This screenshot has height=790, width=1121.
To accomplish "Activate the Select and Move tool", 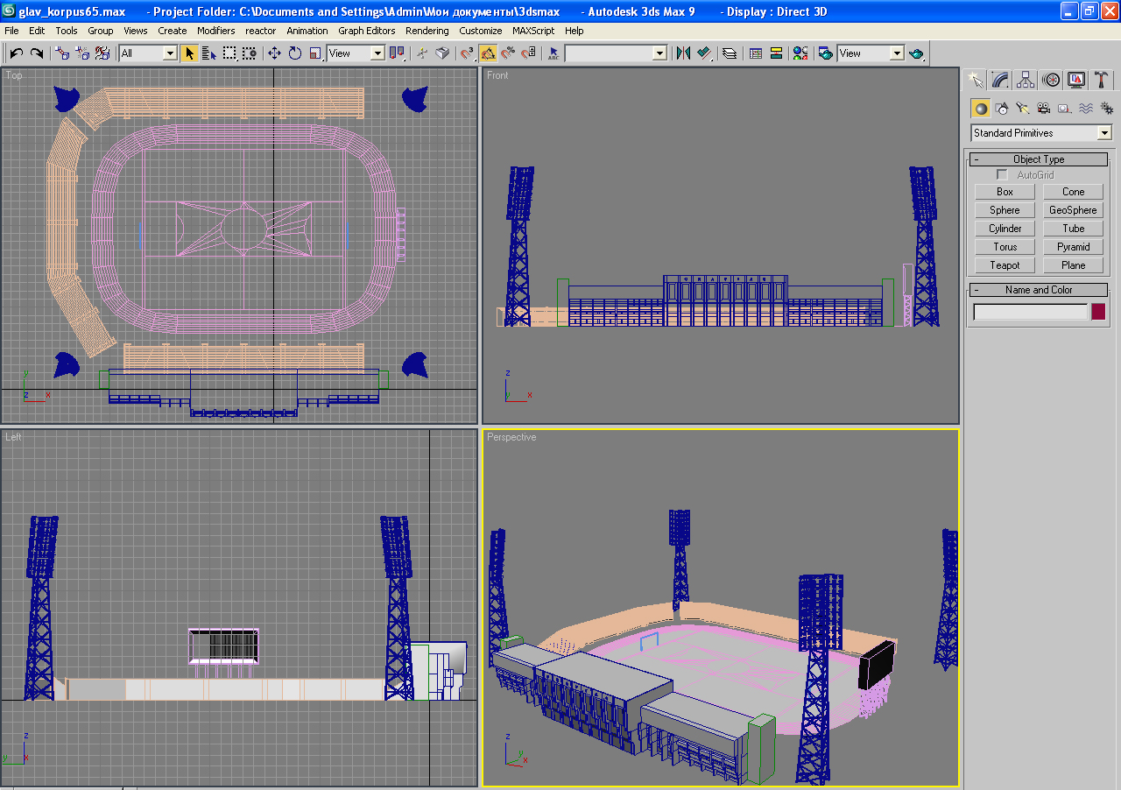I will coord(274,53).
